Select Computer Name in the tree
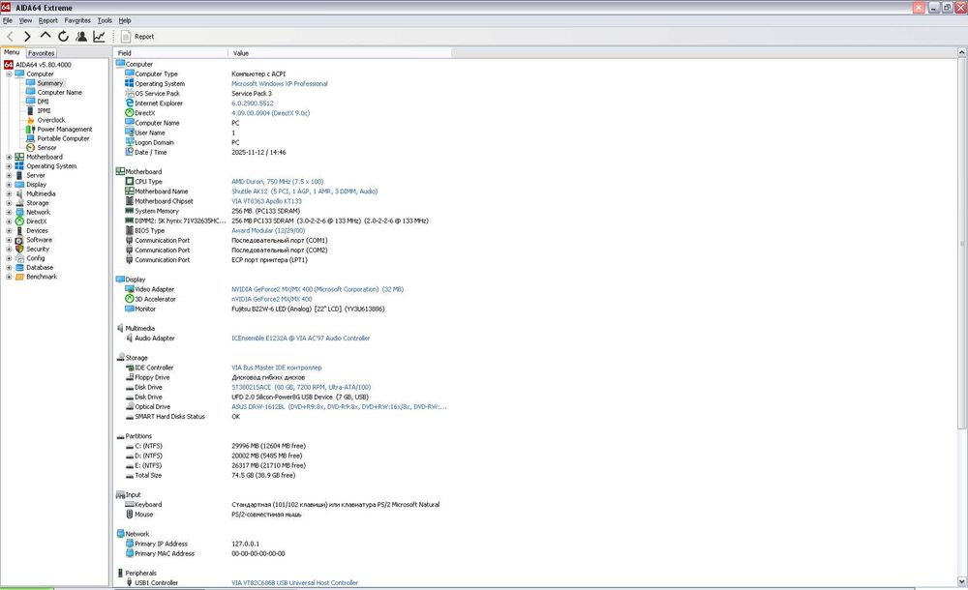Screen dimensions: 968x590 59,93
